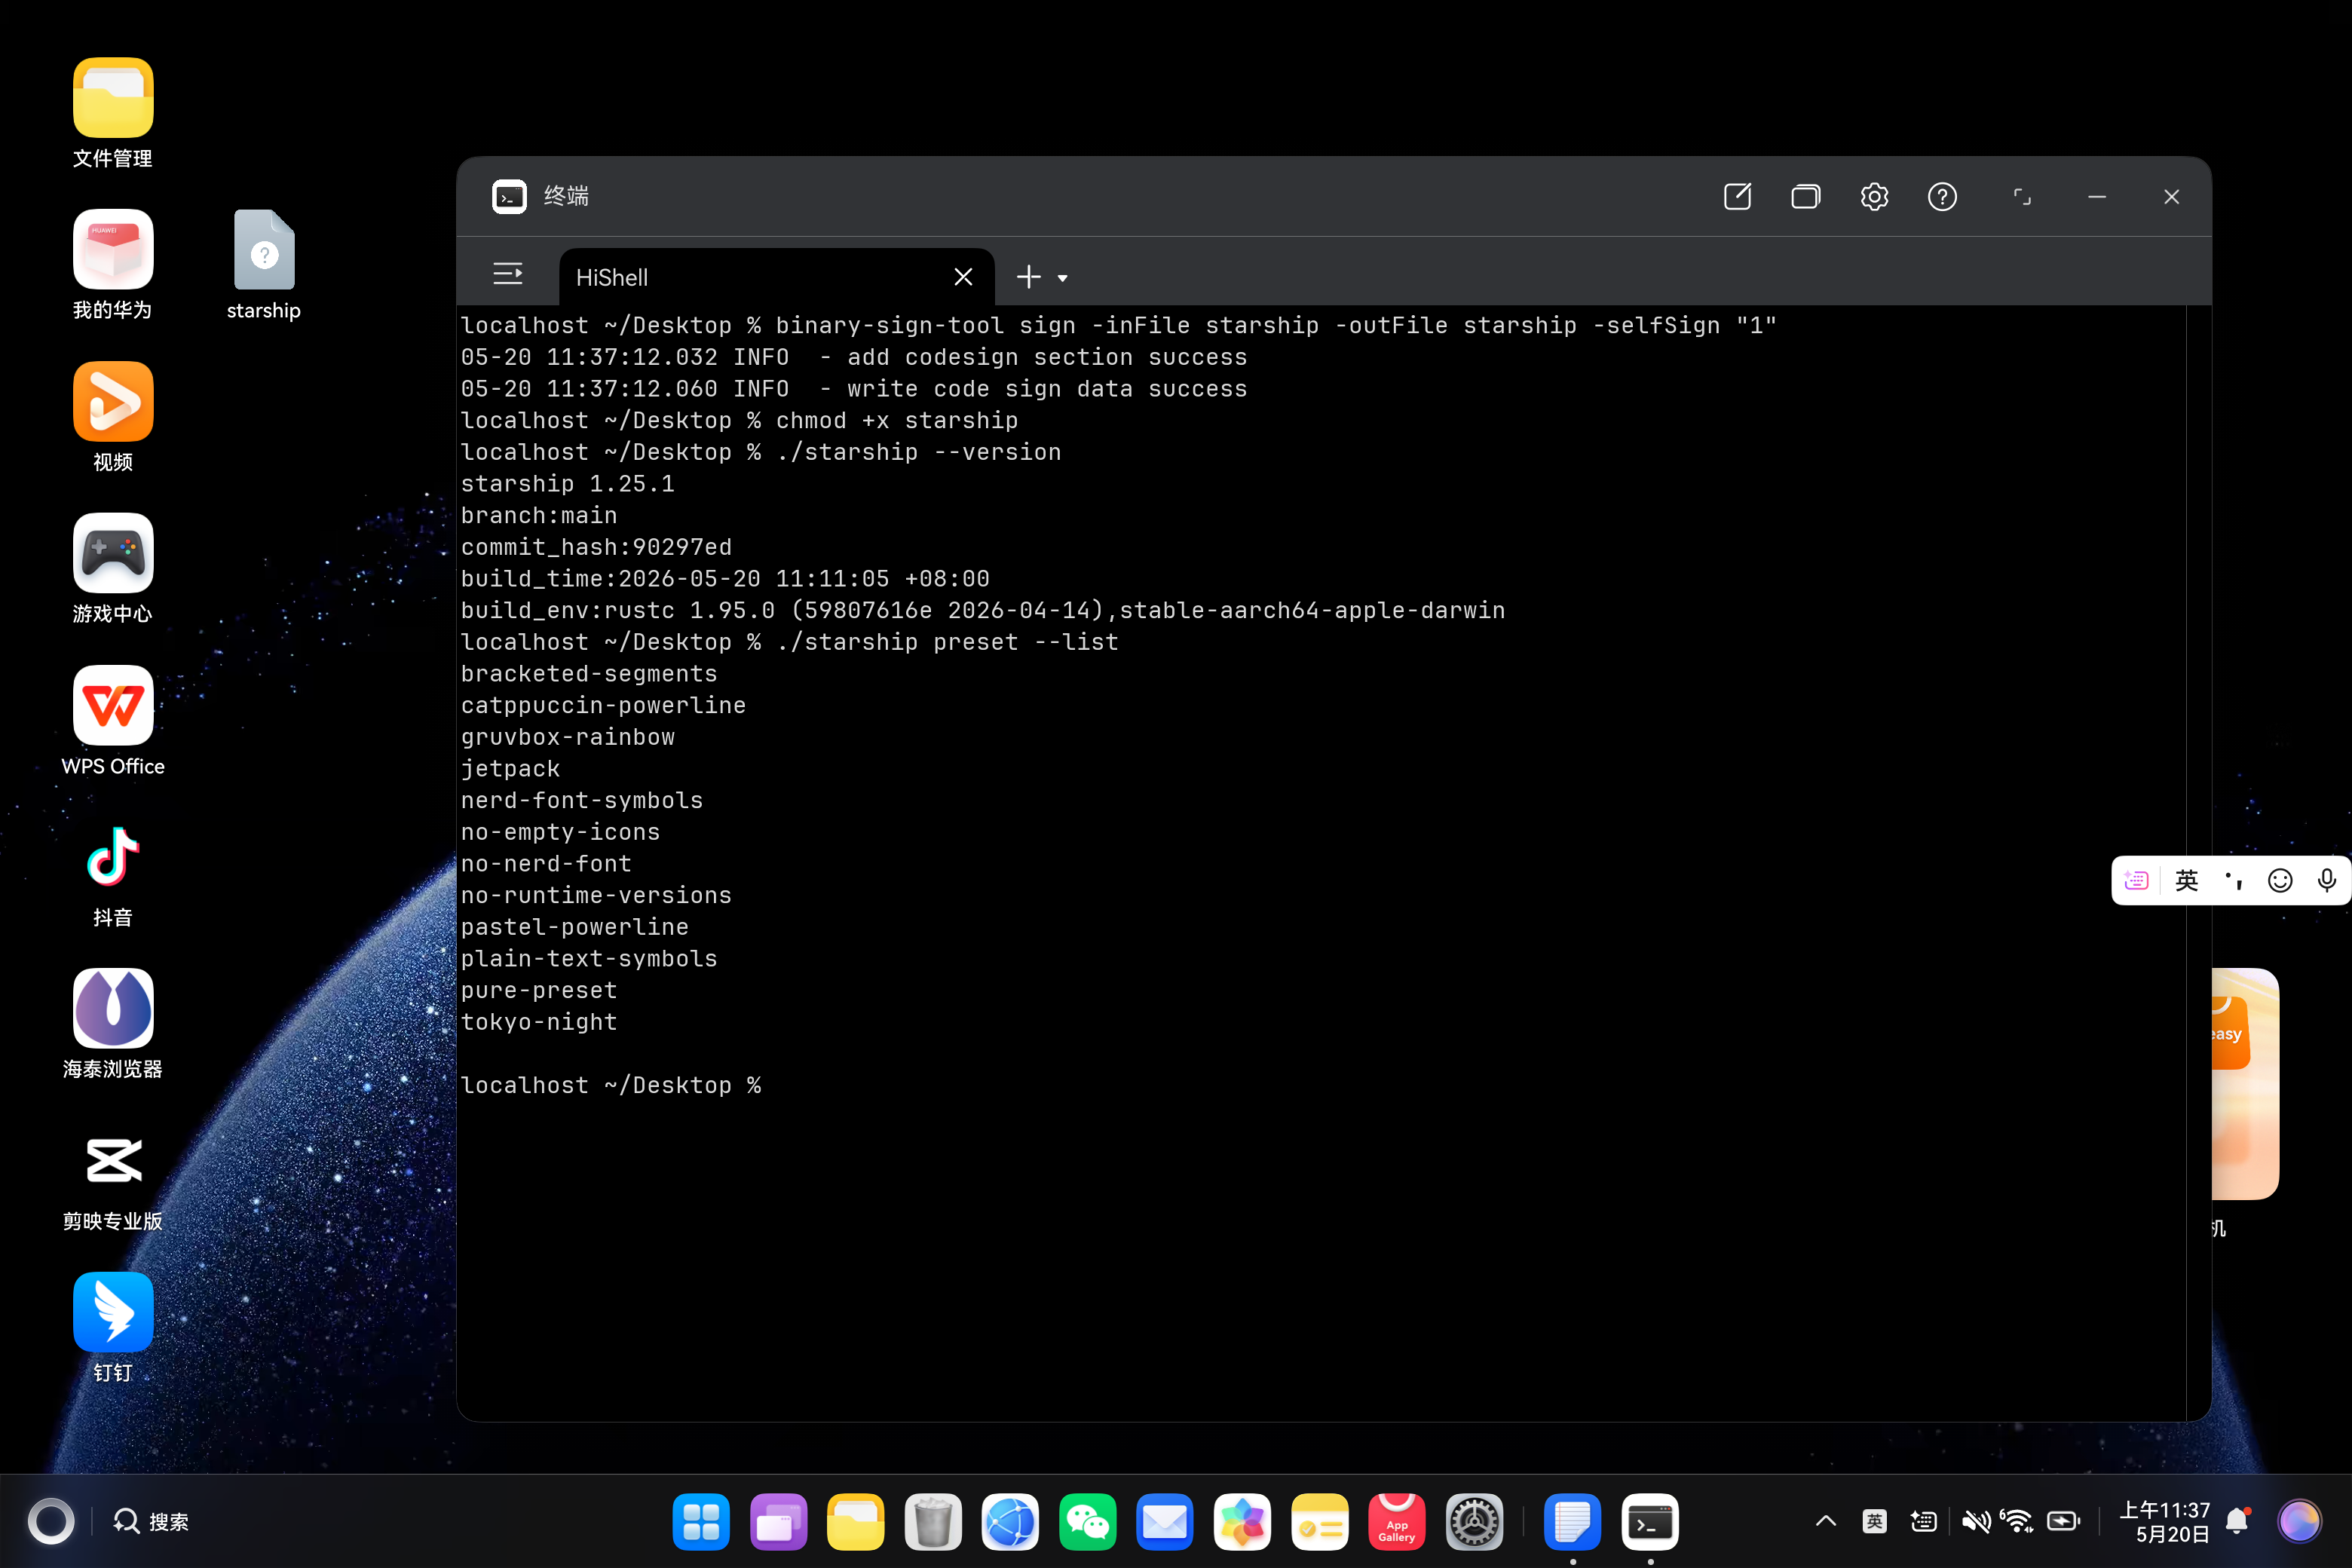Image resolution: width=2352 pixels, height=1568 pixels.
Task: Open the app grid launcher in the dock
Action: (x=701, y=1522)
